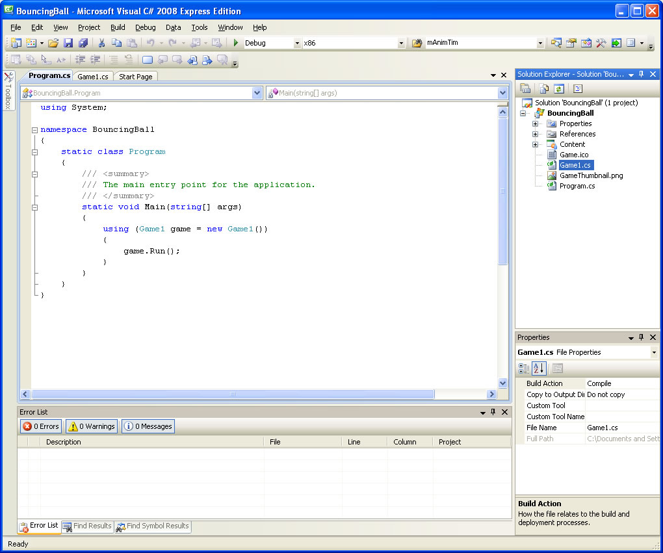Click the editor scroll-down arrow
The image size is (663, 553).
point(502,383)
